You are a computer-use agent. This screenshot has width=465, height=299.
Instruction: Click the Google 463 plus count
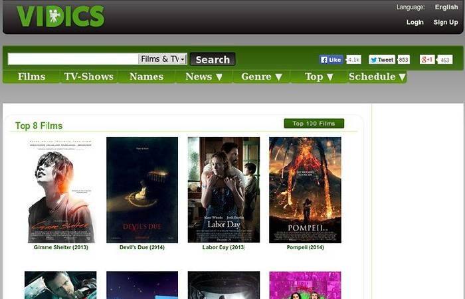(x=445, y=60)
